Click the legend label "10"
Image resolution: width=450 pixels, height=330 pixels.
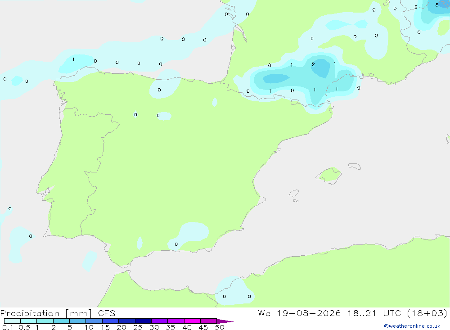click(89, 327)
